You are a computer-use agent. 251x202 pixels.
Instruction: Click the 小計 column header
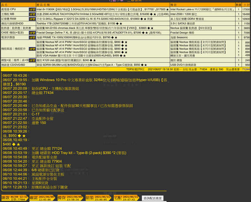[246, 5]
